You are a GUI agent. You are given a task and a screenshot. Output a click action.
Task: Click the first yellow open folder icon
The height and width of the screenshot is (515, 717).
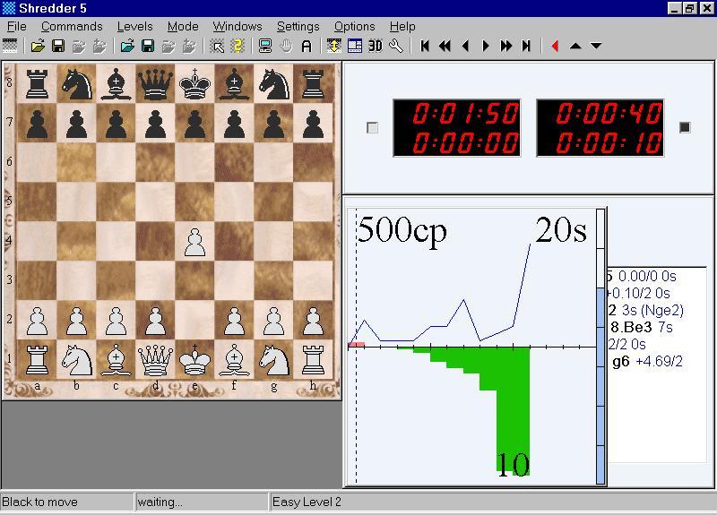tap(38, 46)
